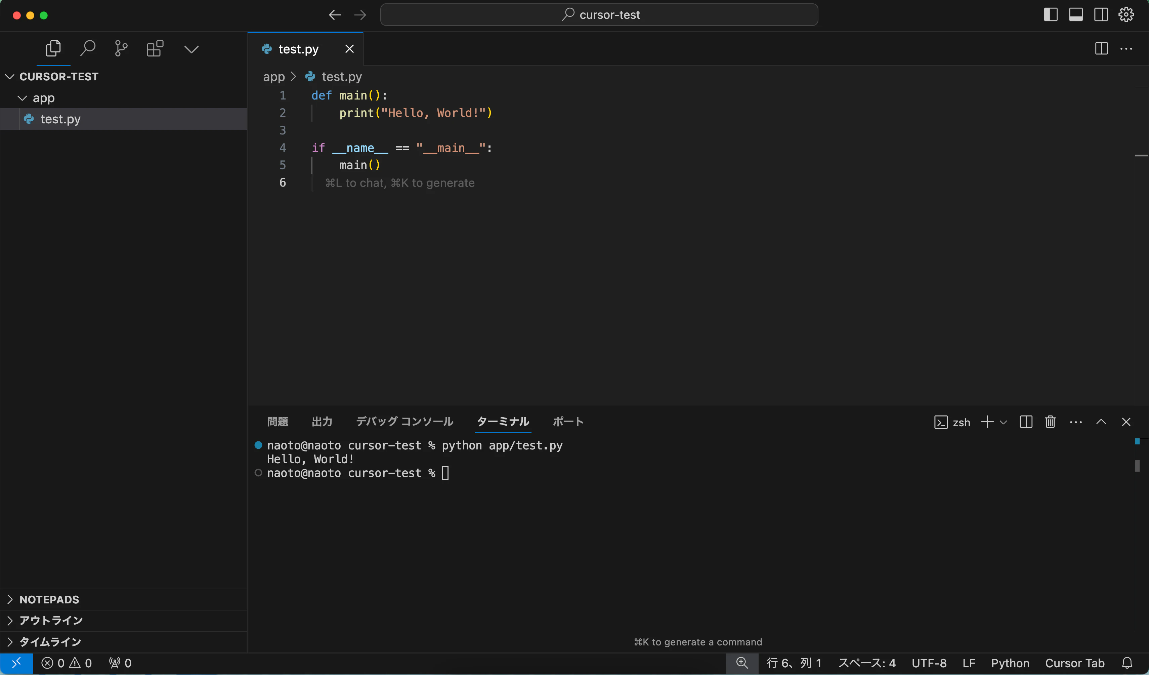Maximize the panel with the up chevron

pyautogui.click(x=1101, y=422)
